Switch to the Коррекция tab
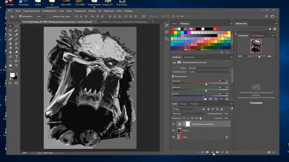This screenshot has height=162, width=289. (189, 57)
